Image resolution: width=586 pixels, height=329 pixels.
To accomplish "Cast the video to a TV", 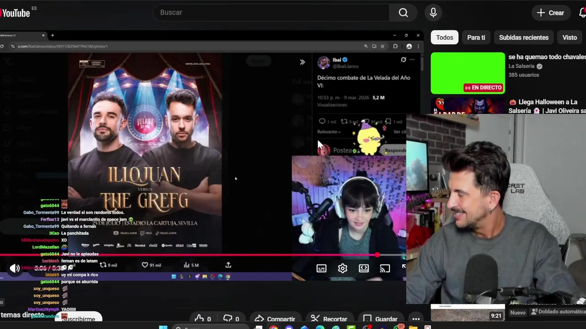I will click(x=385, y=268).
